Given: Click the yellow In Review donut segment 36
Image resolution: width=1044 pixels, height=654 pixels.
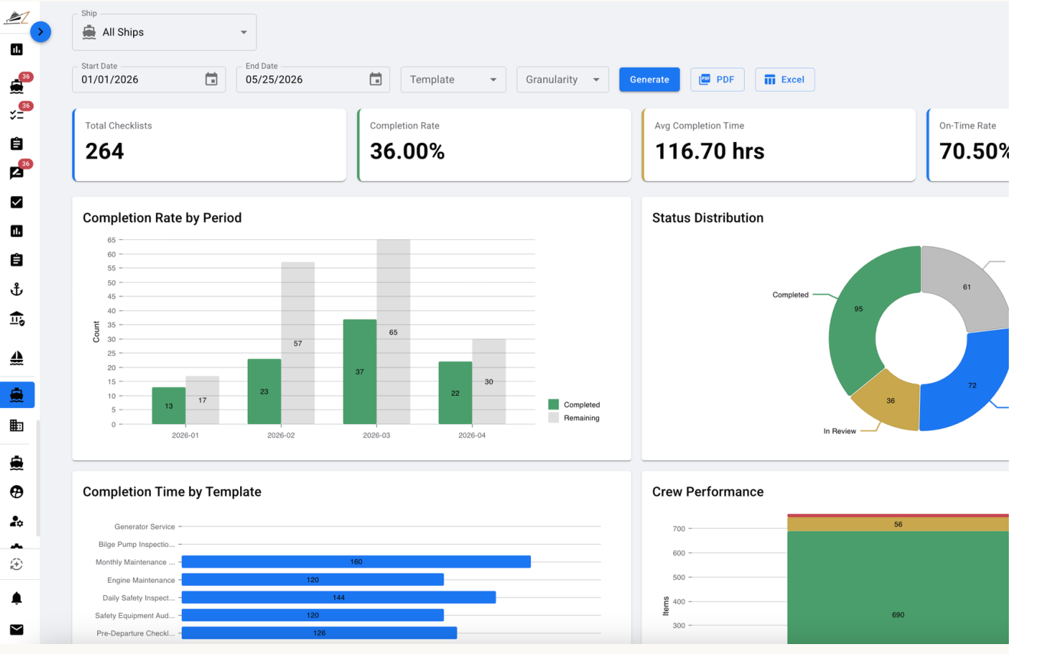Looking at the screenshot, I should click(x=890, y=400).
